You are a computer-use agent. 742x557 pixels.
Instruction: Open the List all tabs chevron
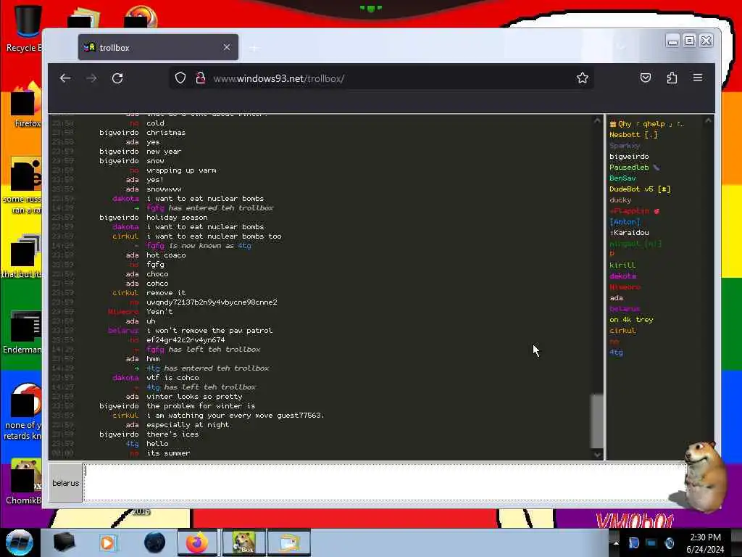tap(622, 47)
